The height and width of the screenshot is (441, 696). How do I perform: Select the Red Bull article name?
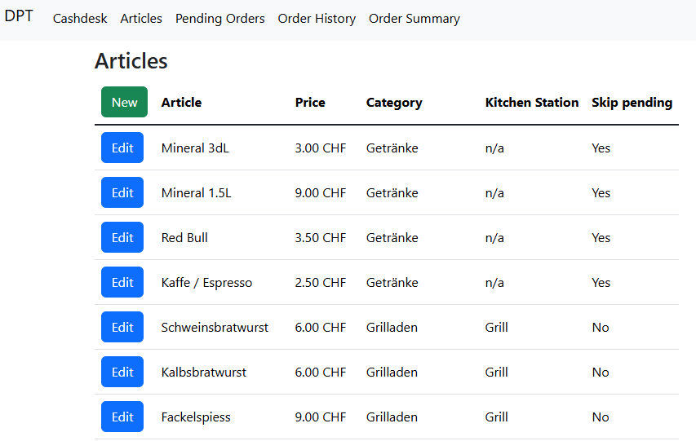coord(184,238)
